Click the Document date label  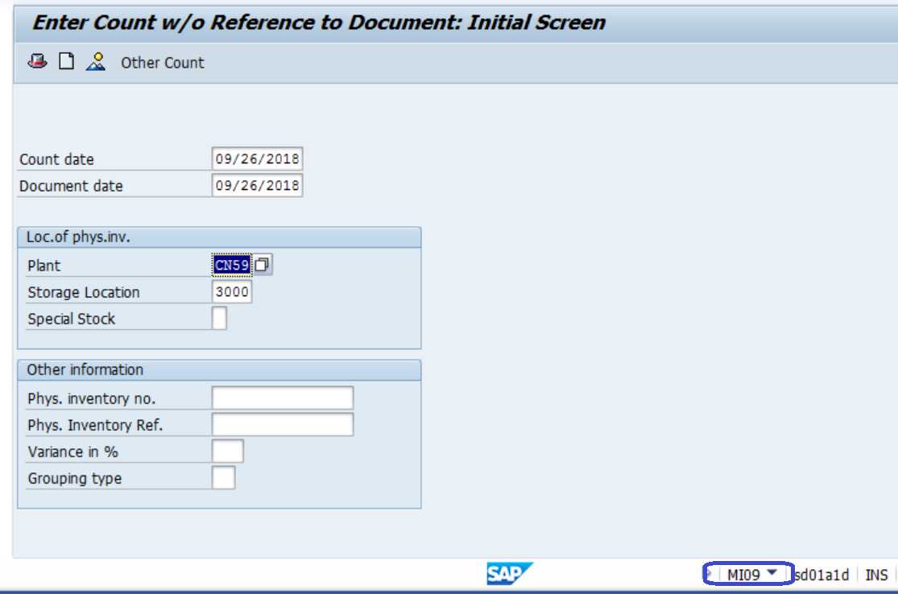point(71,186)
